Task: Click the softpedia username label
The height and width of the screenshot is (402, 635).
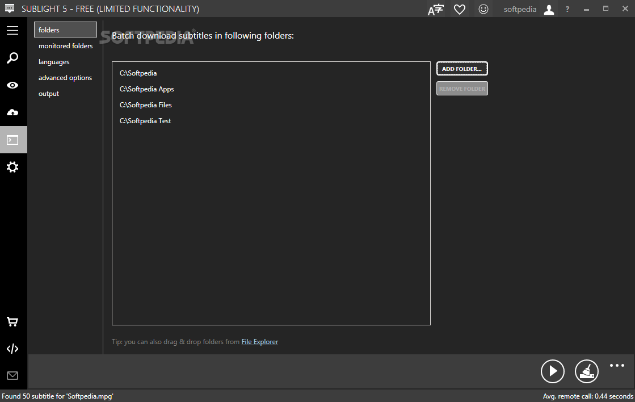Action: point(520,9)
